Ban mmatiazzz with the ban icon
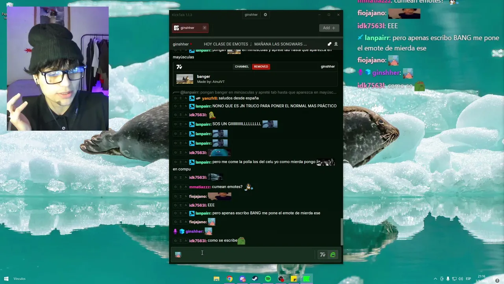Viewport: 504px width, 284px height. coord(175,187)
